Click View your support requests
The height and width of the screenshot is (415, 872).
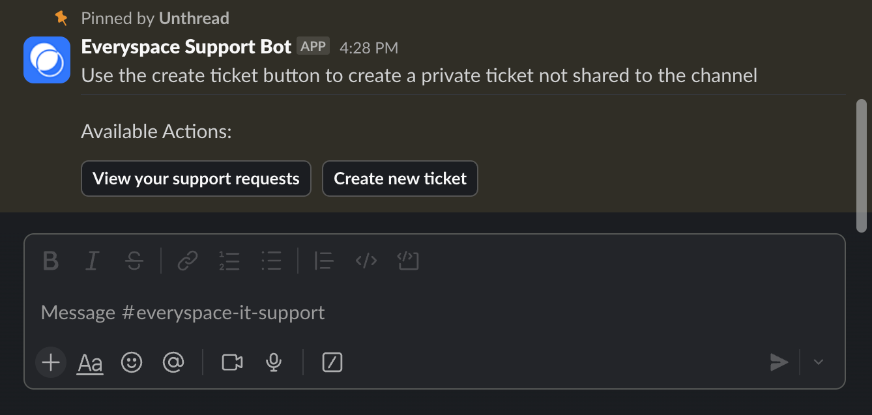(196, 178)
